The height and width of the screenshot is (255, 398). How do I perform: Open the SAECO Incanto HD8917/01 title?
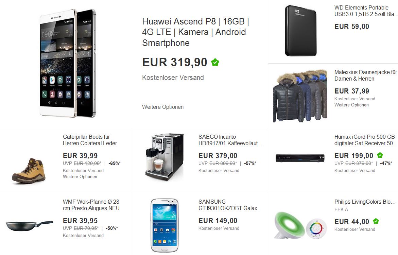click(x=230, y=140)
